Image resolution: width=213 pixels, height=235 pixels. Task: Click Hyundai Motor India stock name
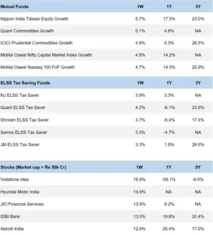tap(20, 192)
